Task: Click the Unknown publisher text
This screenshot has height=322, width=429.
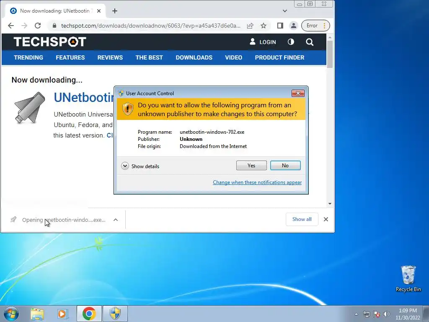Action: [x=191, y=139]
